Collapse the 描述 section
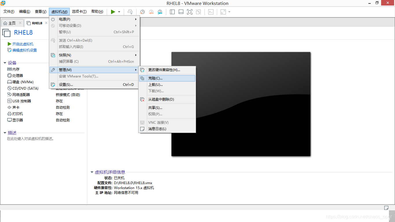Viewport: 395px width, 222px height. [5, 133]
